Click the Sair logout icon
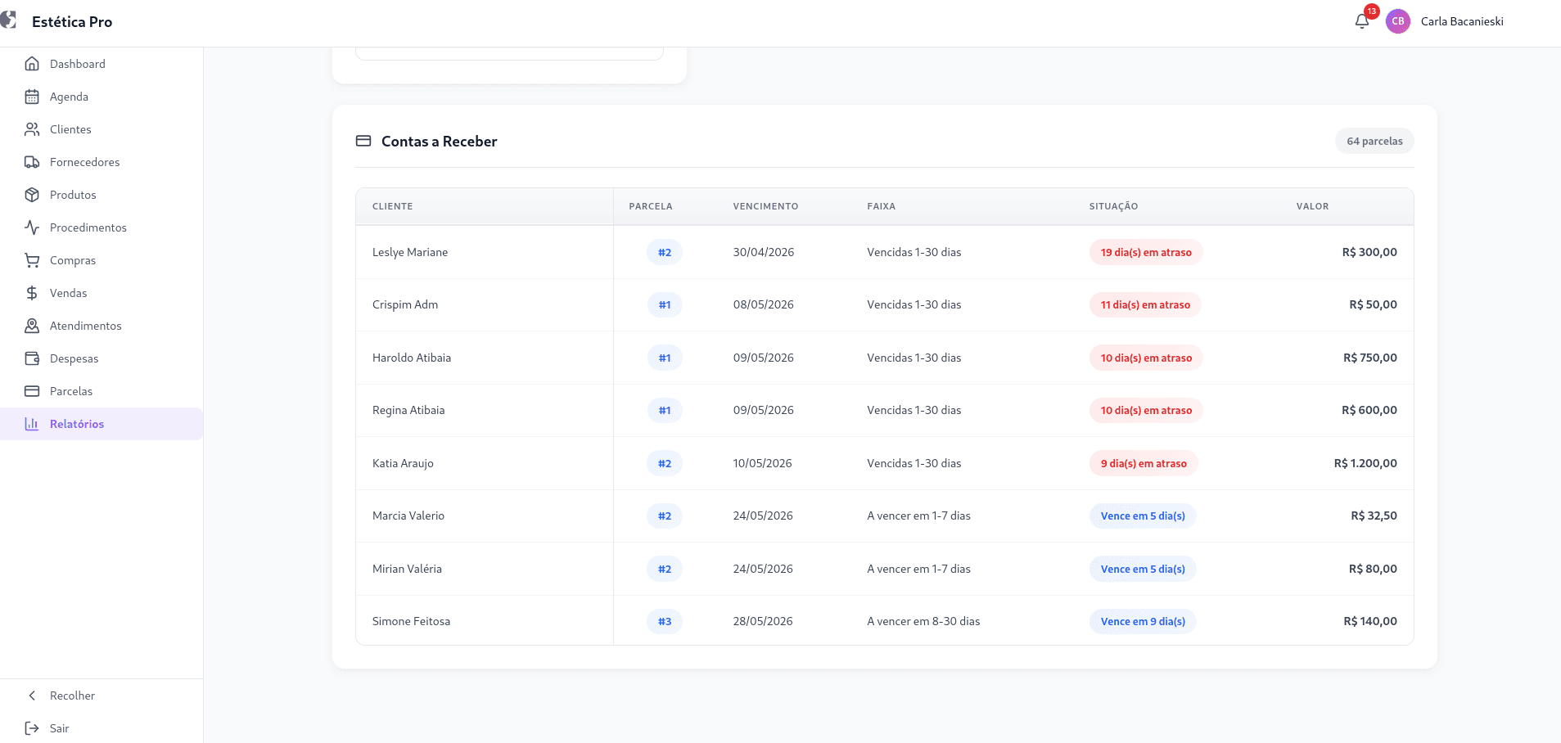Image resolution: width=1561 pixels, height=743 pixels. click(32, 728)
